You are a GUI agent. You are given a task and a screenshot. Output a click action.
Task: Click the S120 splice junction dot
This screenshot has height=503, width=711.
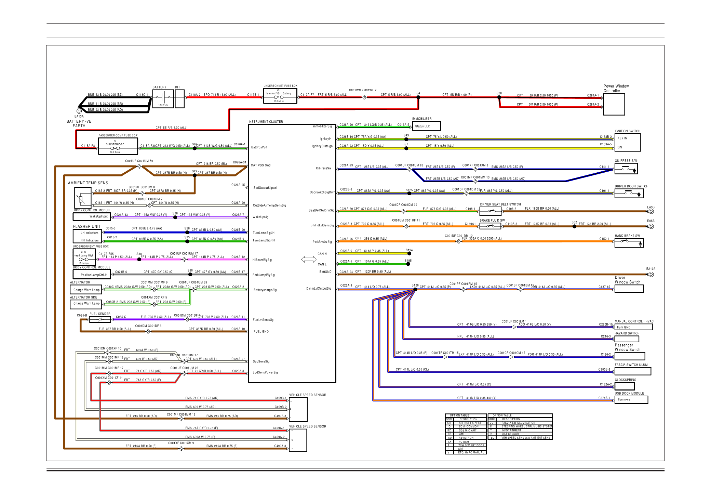pyautogui.click(x=415, y=290)
